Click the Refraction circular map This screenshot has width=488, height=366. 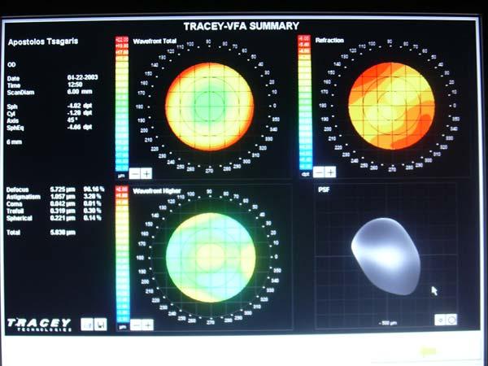coord(391,106)
